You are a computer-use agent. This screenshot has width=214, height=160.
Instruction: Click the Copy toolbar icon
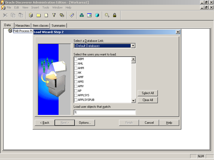pyautogui.click(x=13, y=15)
